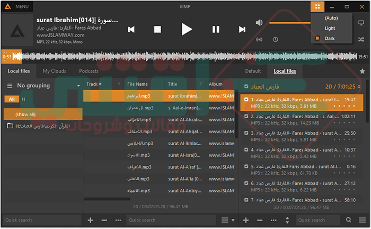
Task: Start playback with the Play button
Action: pos(187,29)
